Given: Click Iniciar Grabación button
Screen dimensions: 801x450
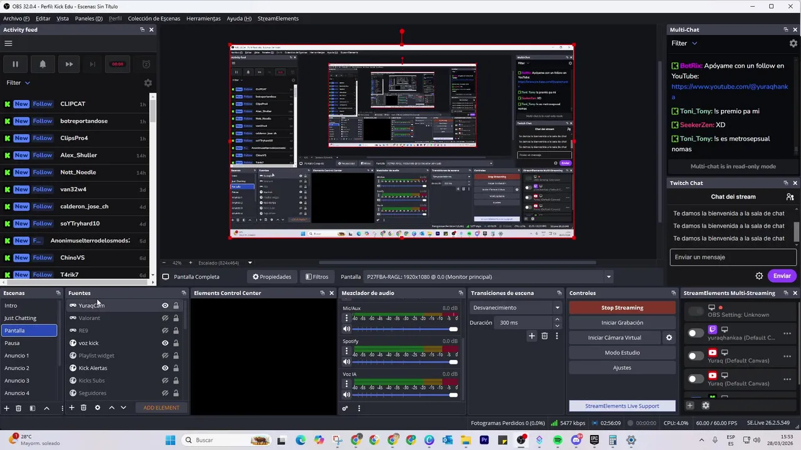Looking at the screenshot, I should pyautogui.click(x=622, y=322).
